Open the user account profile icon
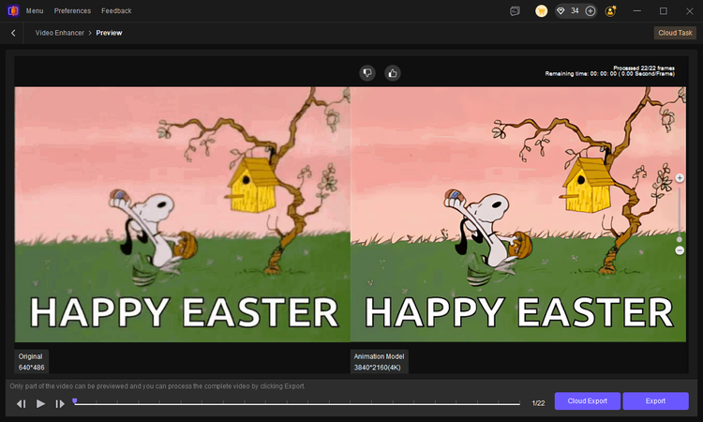703x422 pixels. [x=610, y=10]
